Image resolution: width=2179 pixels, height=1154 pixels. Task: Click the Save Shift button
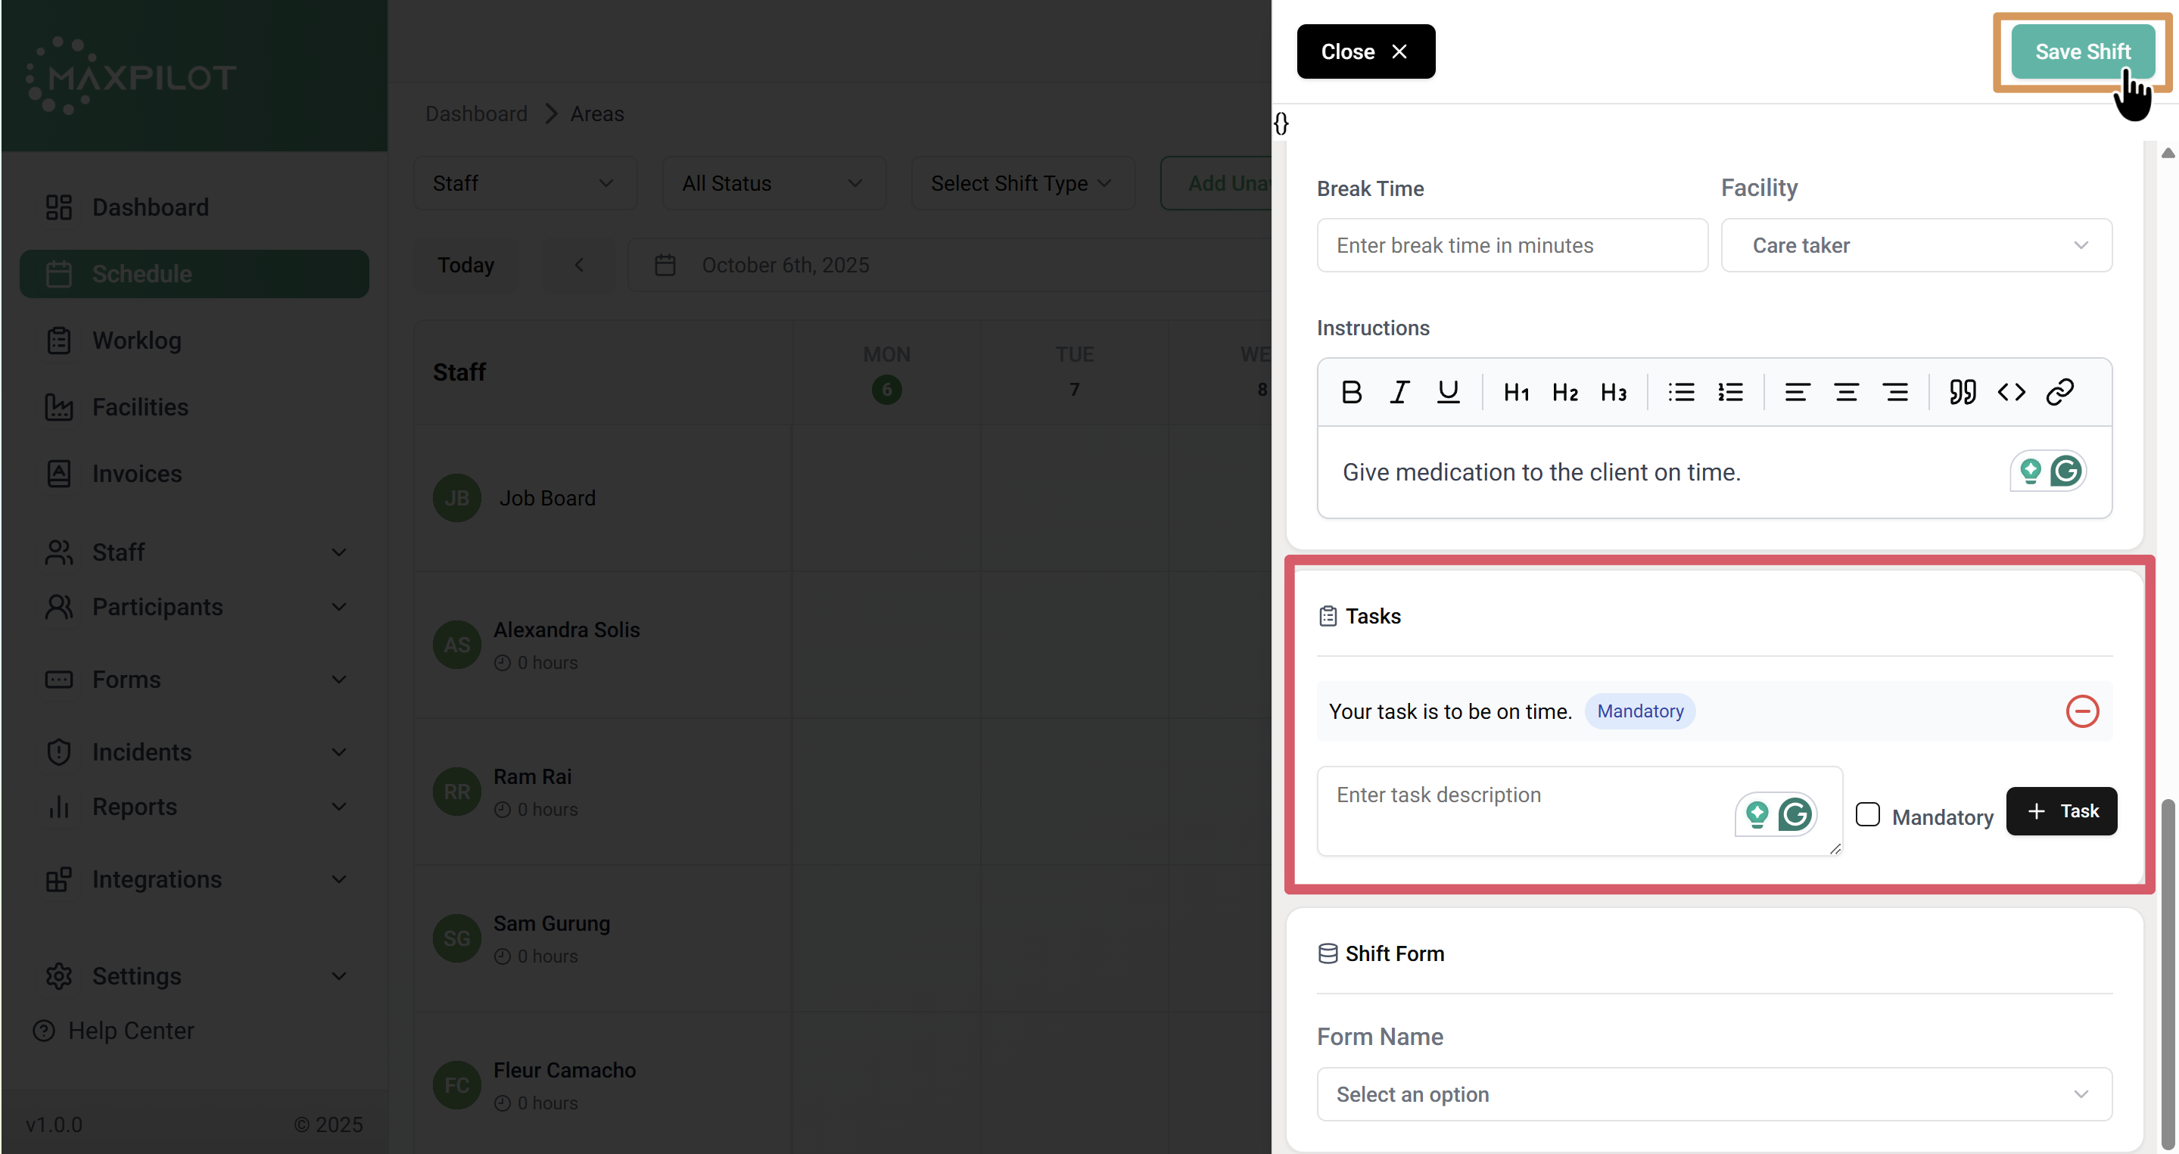[2081, 51]
